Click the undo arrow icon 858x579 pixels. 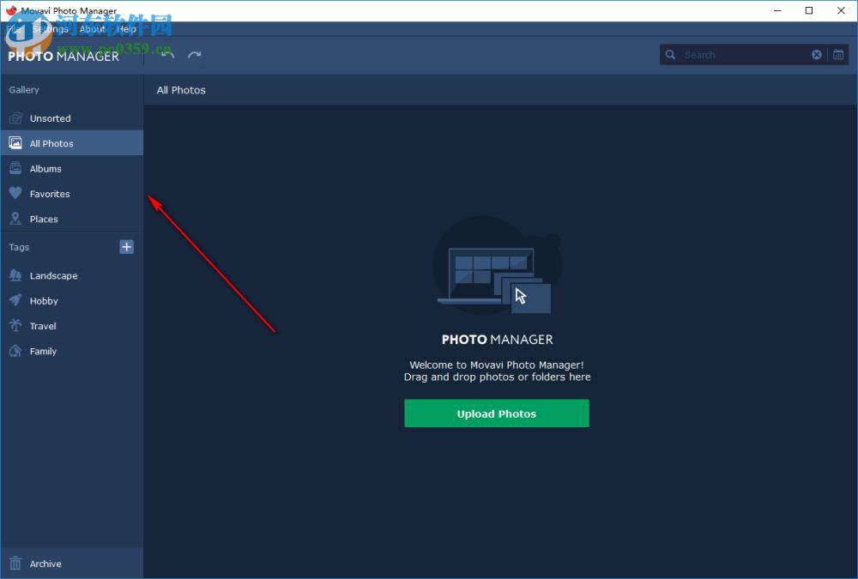coord(167,54)
